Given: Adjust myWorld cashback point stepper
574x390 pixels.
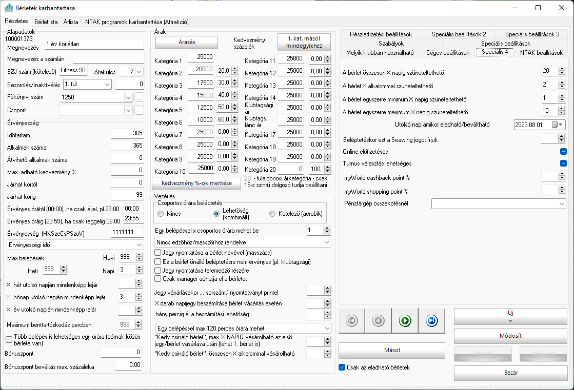Looking at the screenshot, I should 562,176.
